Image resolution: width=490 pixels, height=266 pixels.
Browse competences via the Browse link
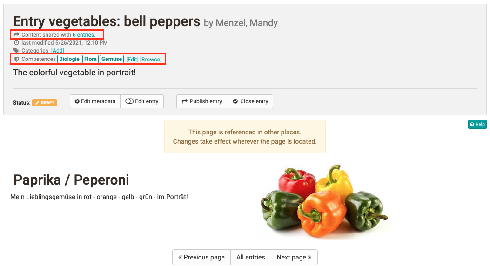151,60
